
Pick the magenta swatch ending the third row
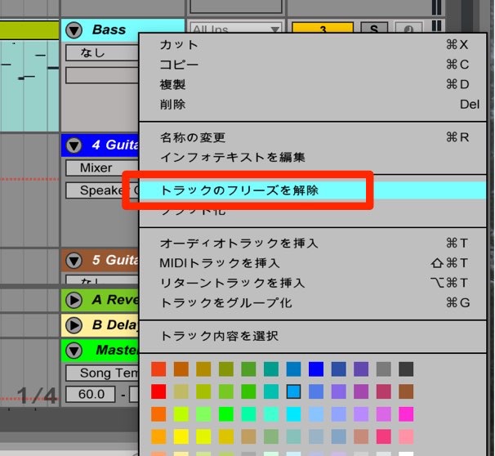(x=406, y=414)
